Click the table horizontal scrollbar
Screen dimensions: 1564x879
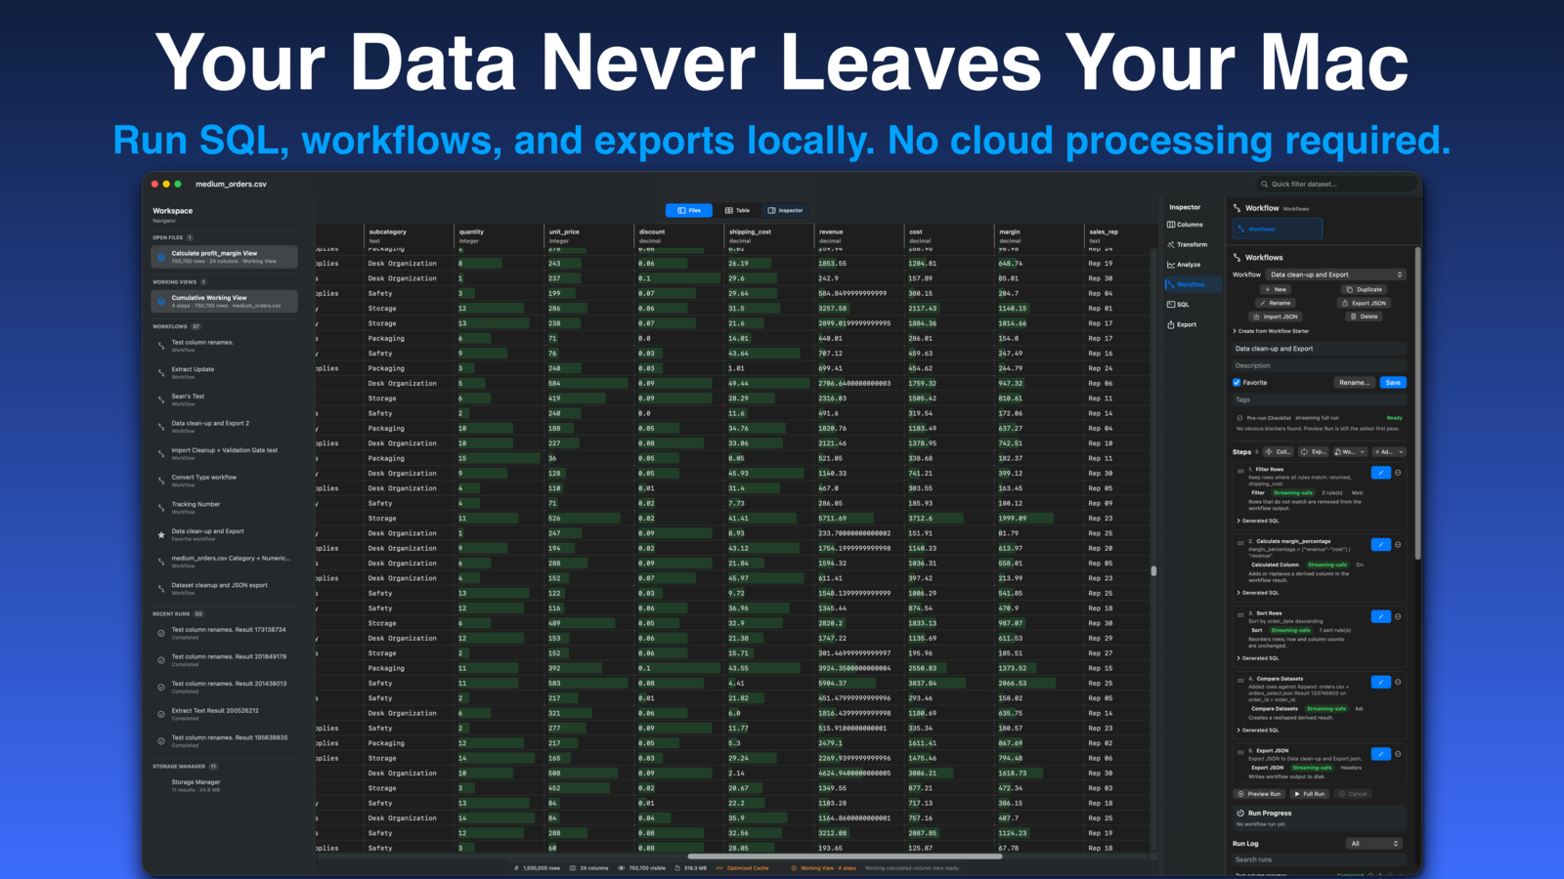[x=845, y=857]
